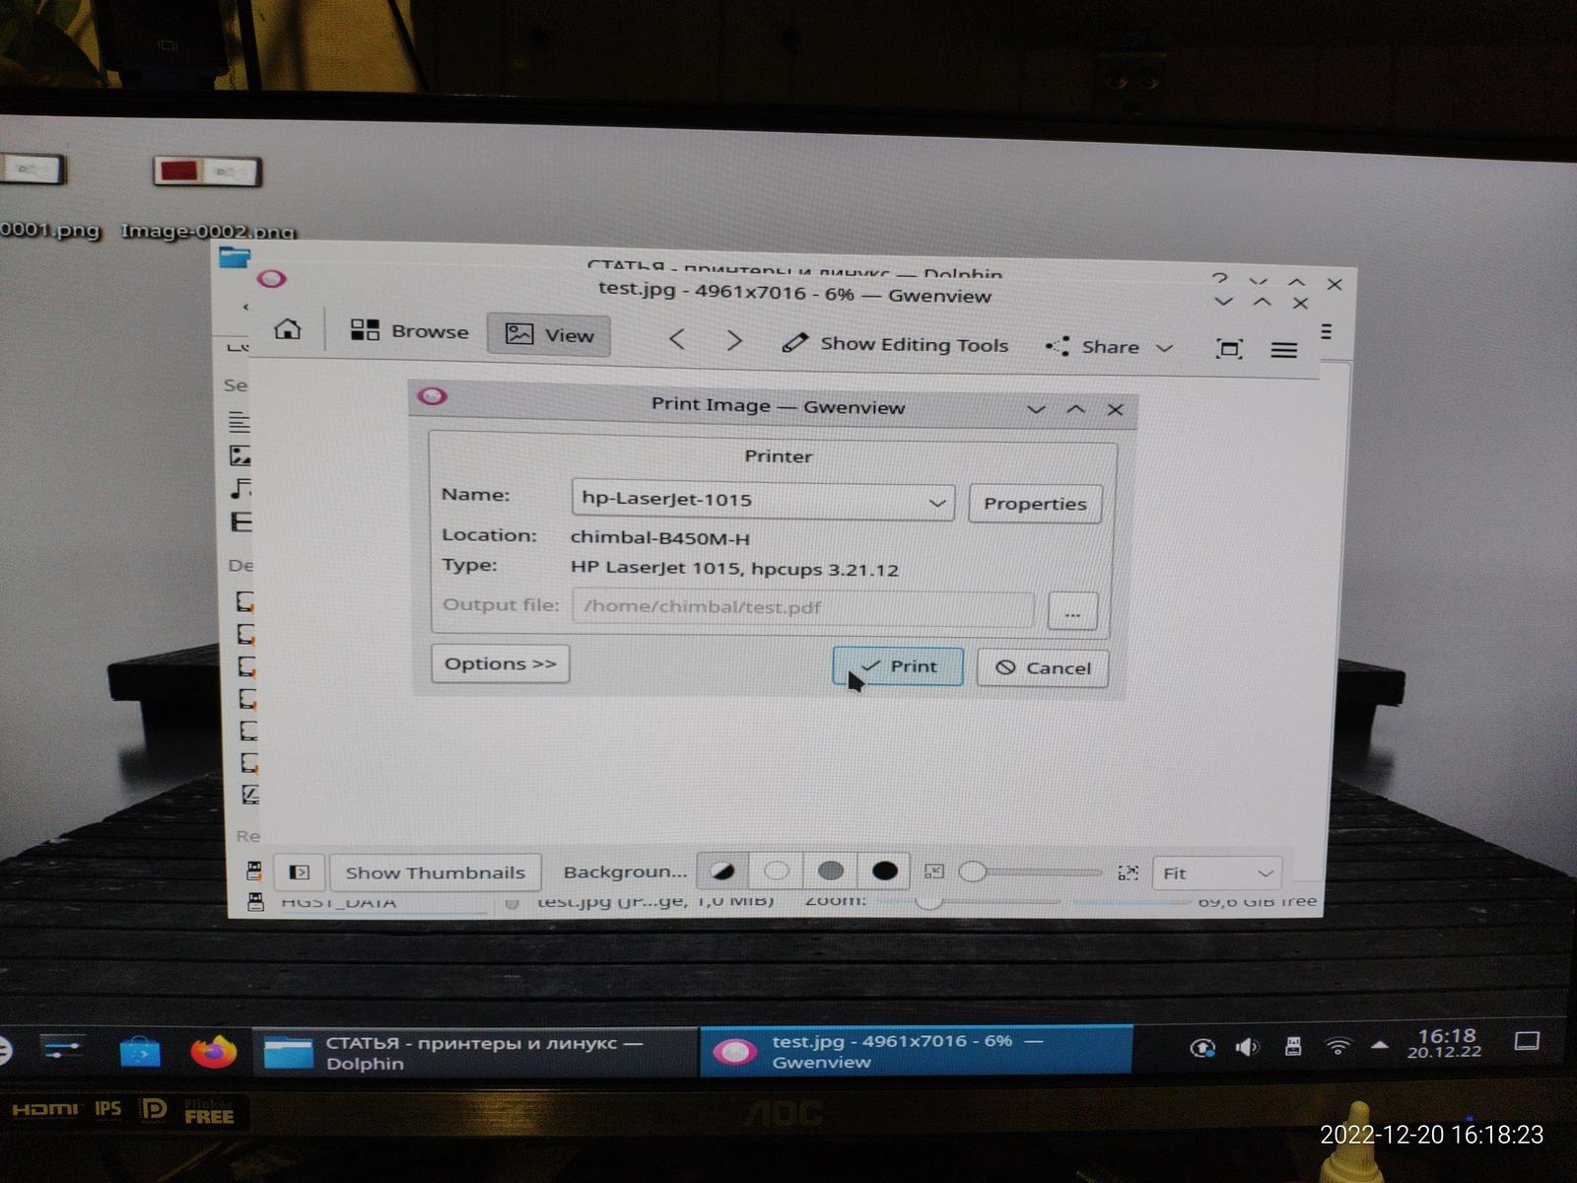Select the black background swatch
The image size is (1577, 1183).
click(885, 871)
